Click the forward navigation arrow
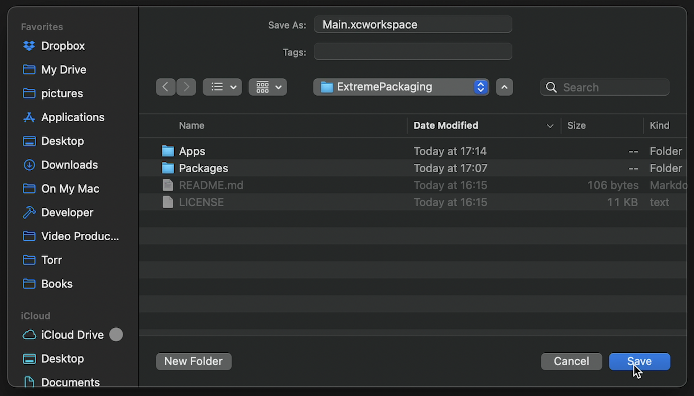Image resolution: width=694 pixels, height=396 pixels. tap(186, 87)
